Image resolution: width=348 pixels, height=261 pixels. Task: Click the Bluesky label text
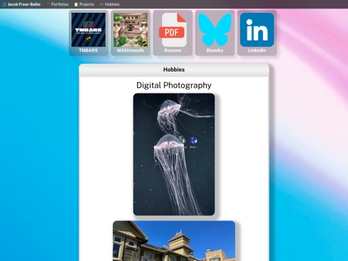[x=215, y=50]
